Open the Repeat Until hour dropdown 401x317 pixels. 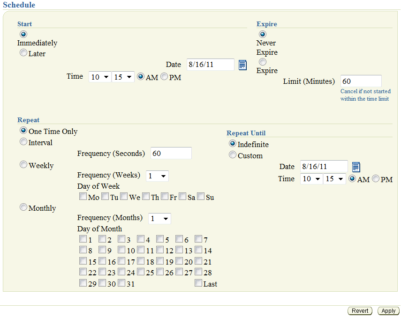coord(311,179)
